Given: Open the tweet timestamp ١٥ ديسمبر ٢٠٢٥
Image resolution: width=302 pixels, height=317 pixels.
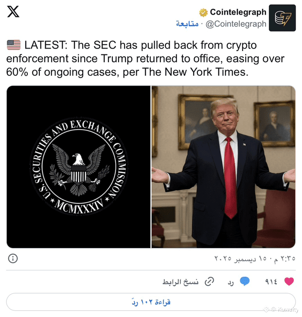Looking at the screenshot, I should [255, 258].
